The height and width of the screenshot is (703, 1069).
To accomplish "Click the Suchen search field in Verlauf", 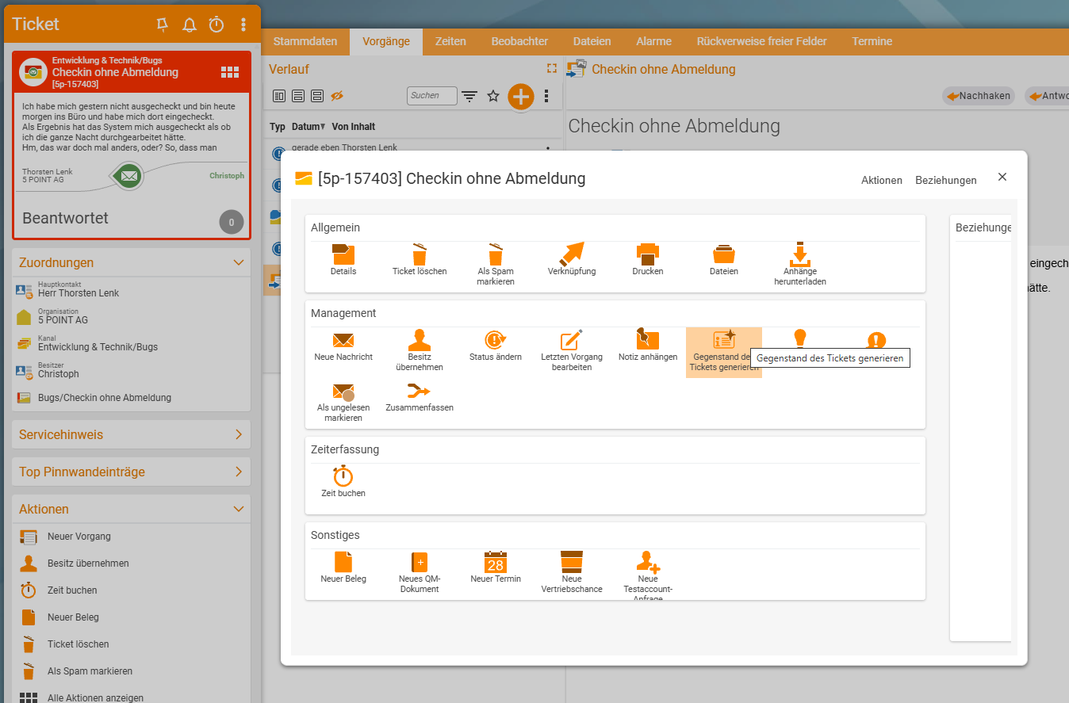I will (x=432, y=95).
